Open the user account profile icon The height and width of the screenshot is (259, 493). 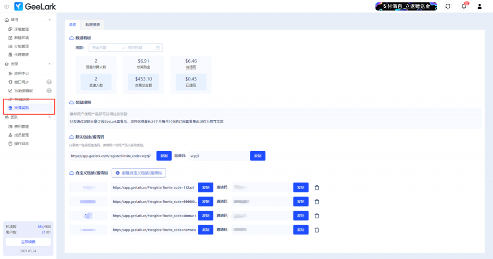click(480, 6)
